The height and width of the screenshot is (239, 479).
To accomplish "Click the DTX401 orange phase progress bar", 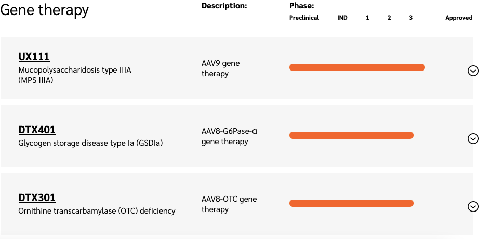I will coord(351,135).
